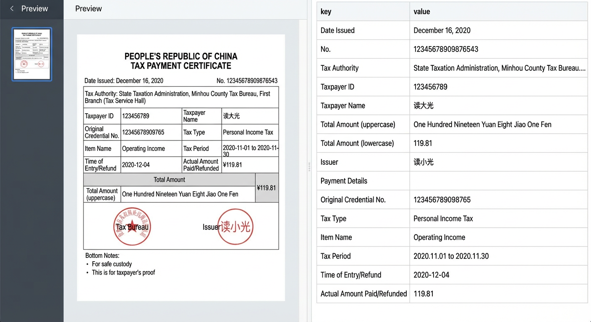591x322 pixels.
Task: Select the certificate page thumbnail in sidebar
Action: tap(32, 54)
